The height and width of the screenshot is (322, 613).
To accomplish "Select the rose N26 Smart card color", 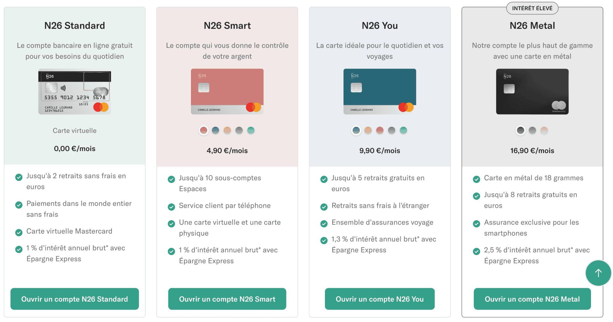I will [204, 130].
